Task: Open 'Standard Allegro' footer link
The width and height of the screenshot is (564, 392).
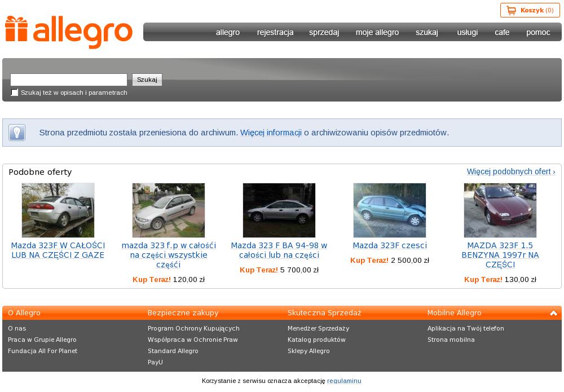Action: click(173, 351)
